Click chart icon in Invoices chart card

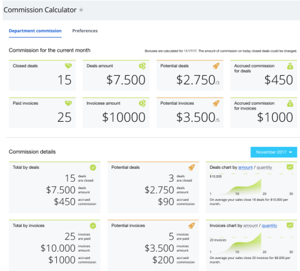[290, 226]
